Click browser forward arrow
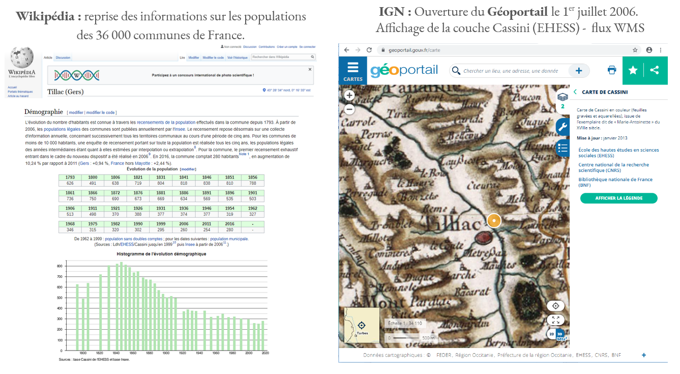 pos(358,50)
